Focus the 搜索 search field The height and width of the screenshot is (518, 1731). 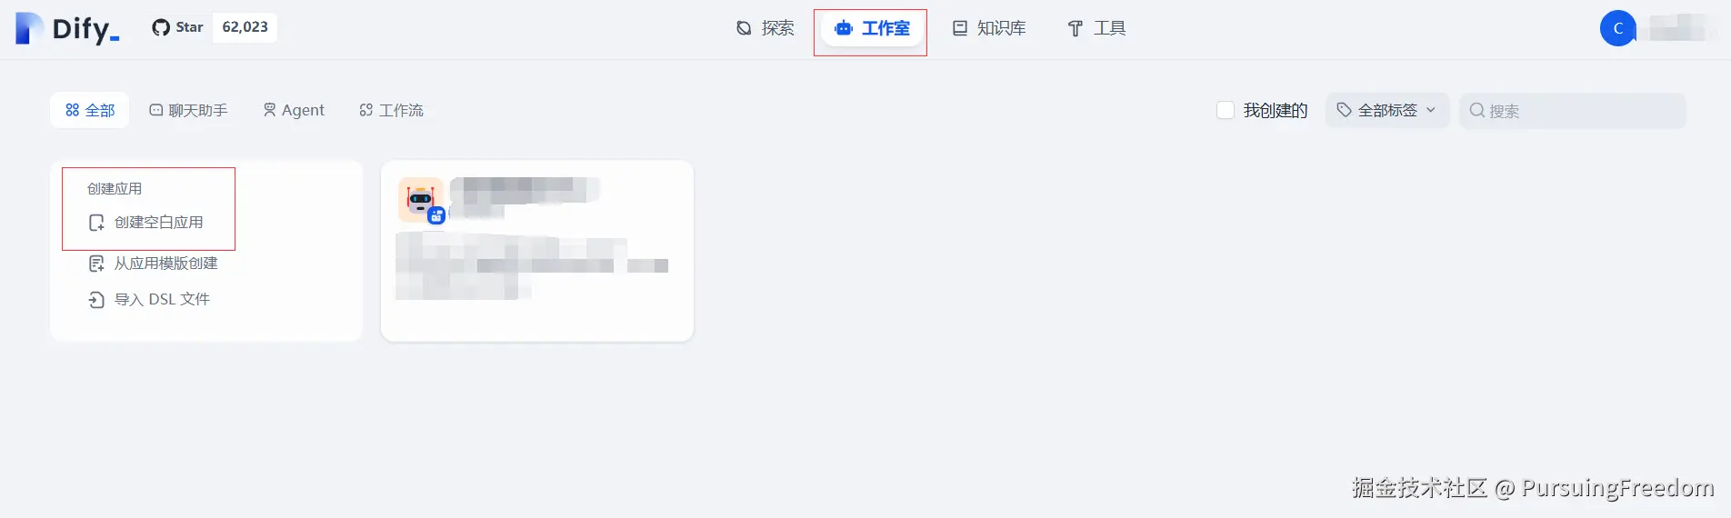pos(1573,111)
